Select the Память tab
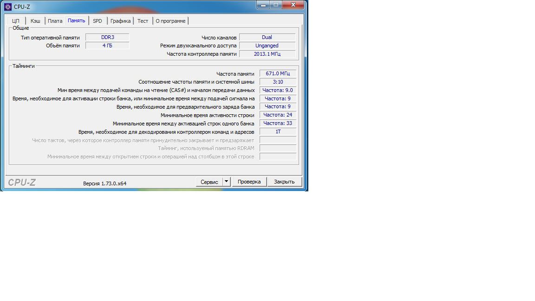Image resolution: width=535 pixels, height=301 pixels. coord(77,20)
